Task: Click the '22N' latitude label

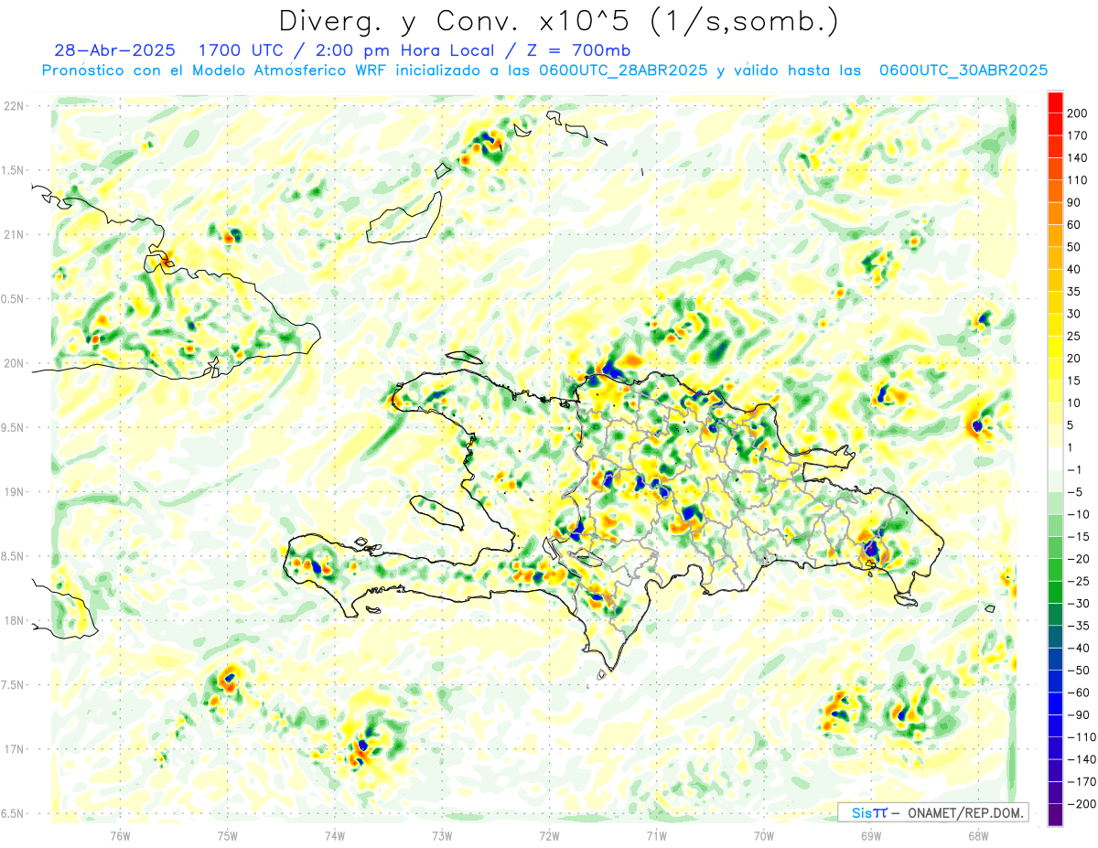Action: (x=15, y=106)
